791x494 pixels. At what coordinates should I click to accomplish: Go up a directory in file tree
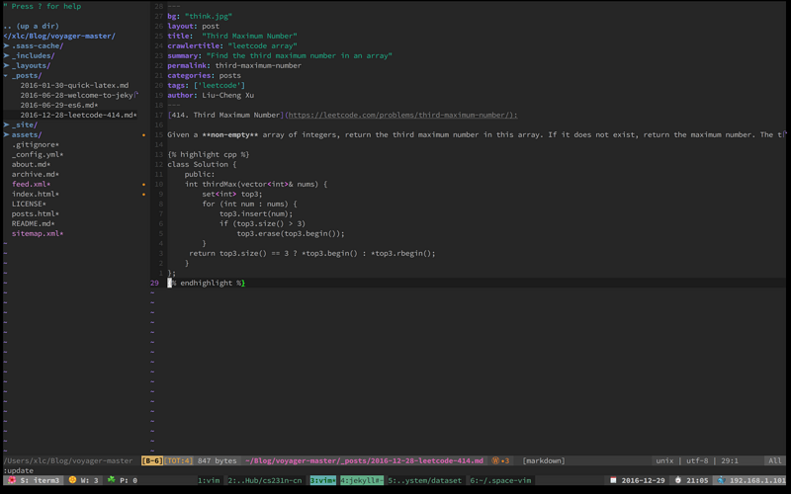click(32, 26)
